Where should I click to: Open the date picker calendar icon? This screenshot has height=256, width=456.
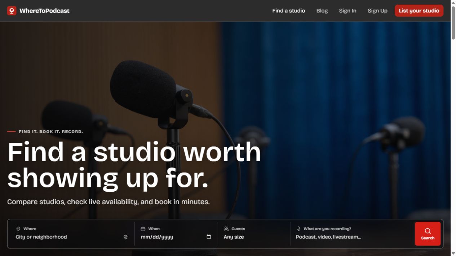coord(209,237)
